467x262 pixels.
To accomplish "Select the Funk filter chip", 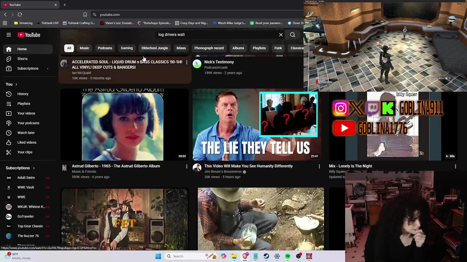I will (278, 48).
